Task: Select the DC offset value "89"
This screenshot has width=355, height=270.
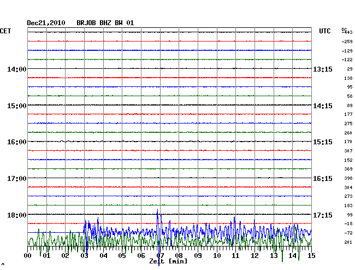Action: coord(350,105)
